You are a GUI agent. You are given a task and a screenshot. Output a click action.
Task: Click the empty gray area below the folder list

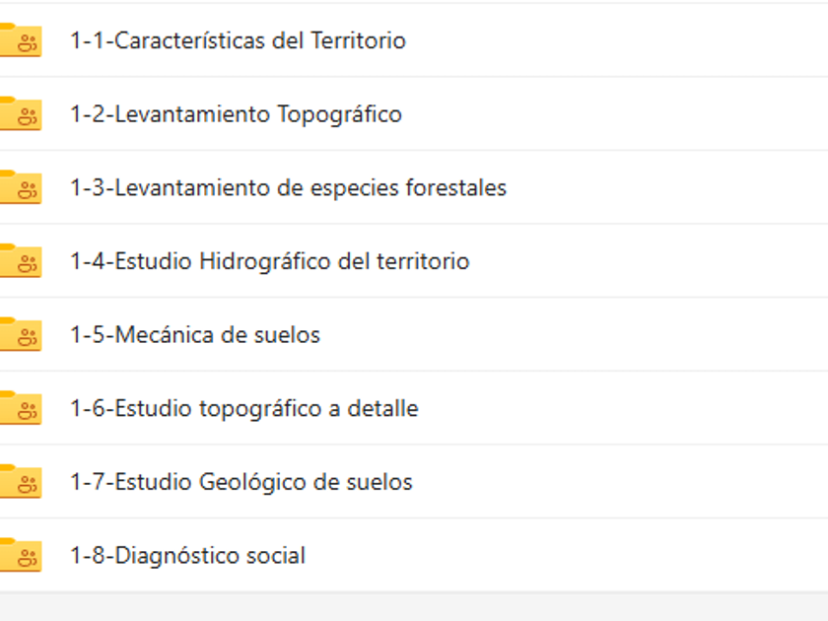414,607
